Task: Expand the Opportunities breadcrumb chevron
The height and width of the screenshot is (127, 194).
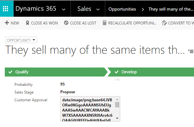Action: pos(143,9)
